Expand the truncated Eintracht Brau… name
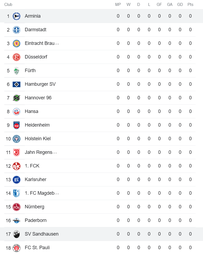The width and height of the screenshot is (203, 254). coord(42,43)
